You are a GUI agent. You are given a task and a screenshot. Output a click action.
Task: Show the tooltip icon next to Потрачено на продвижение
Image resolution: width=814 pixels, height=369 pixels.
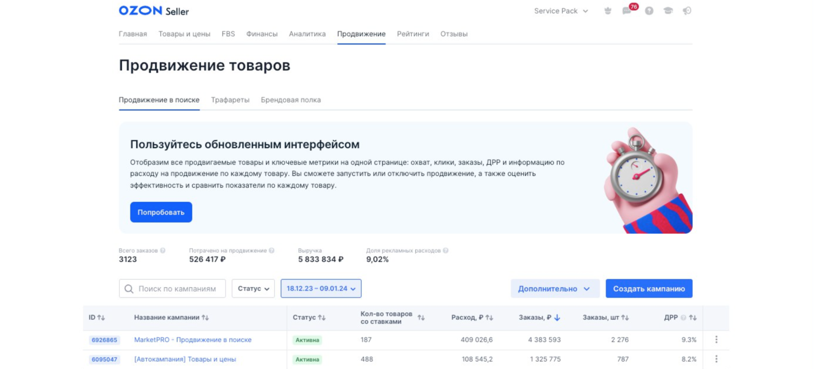click(x=272, y=251)
